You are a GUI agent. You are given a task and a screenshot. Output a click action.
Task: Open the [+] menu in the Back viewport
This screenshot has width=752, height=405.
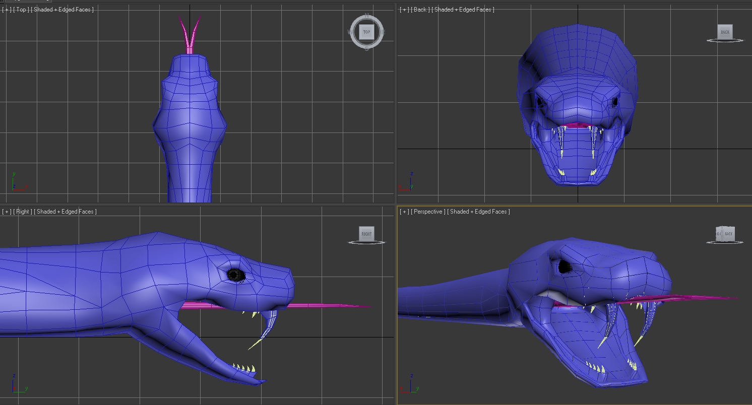pyautogui.click(x=404, y=10)
